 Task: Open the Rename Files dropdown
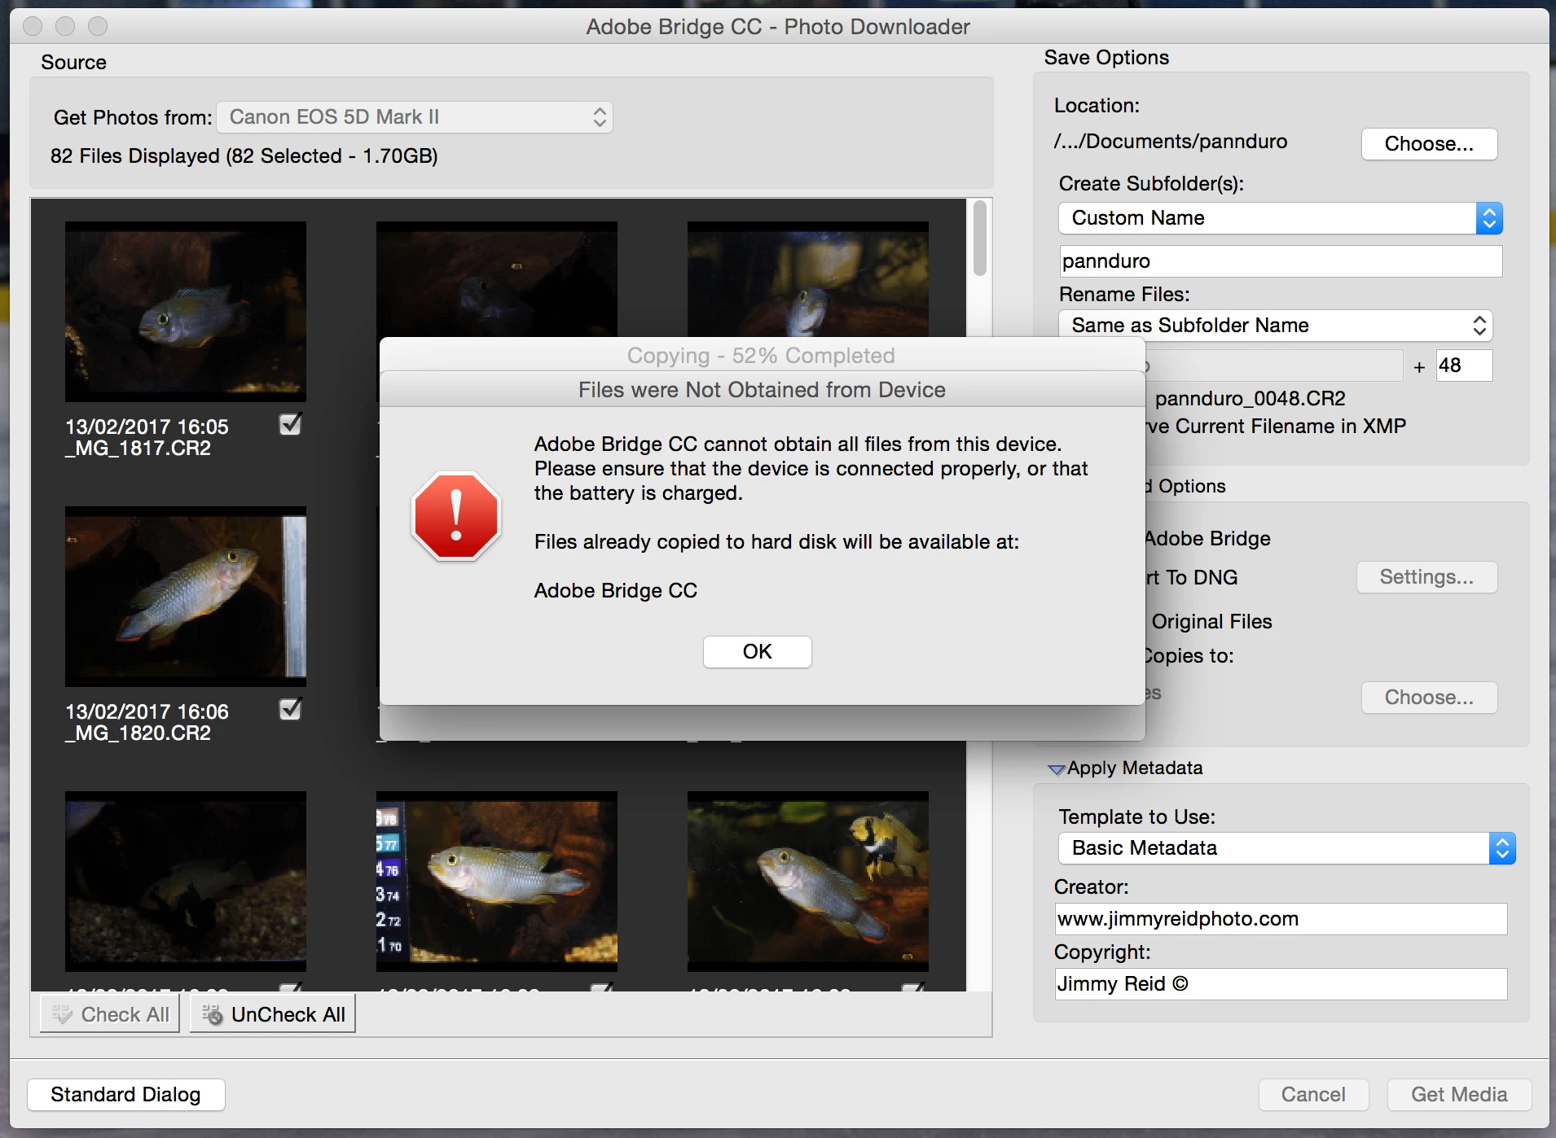[1275, 326]
